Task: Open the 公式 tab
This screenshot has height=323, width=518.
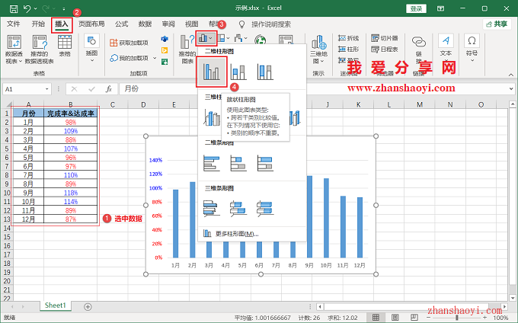Action: (121, 24)
